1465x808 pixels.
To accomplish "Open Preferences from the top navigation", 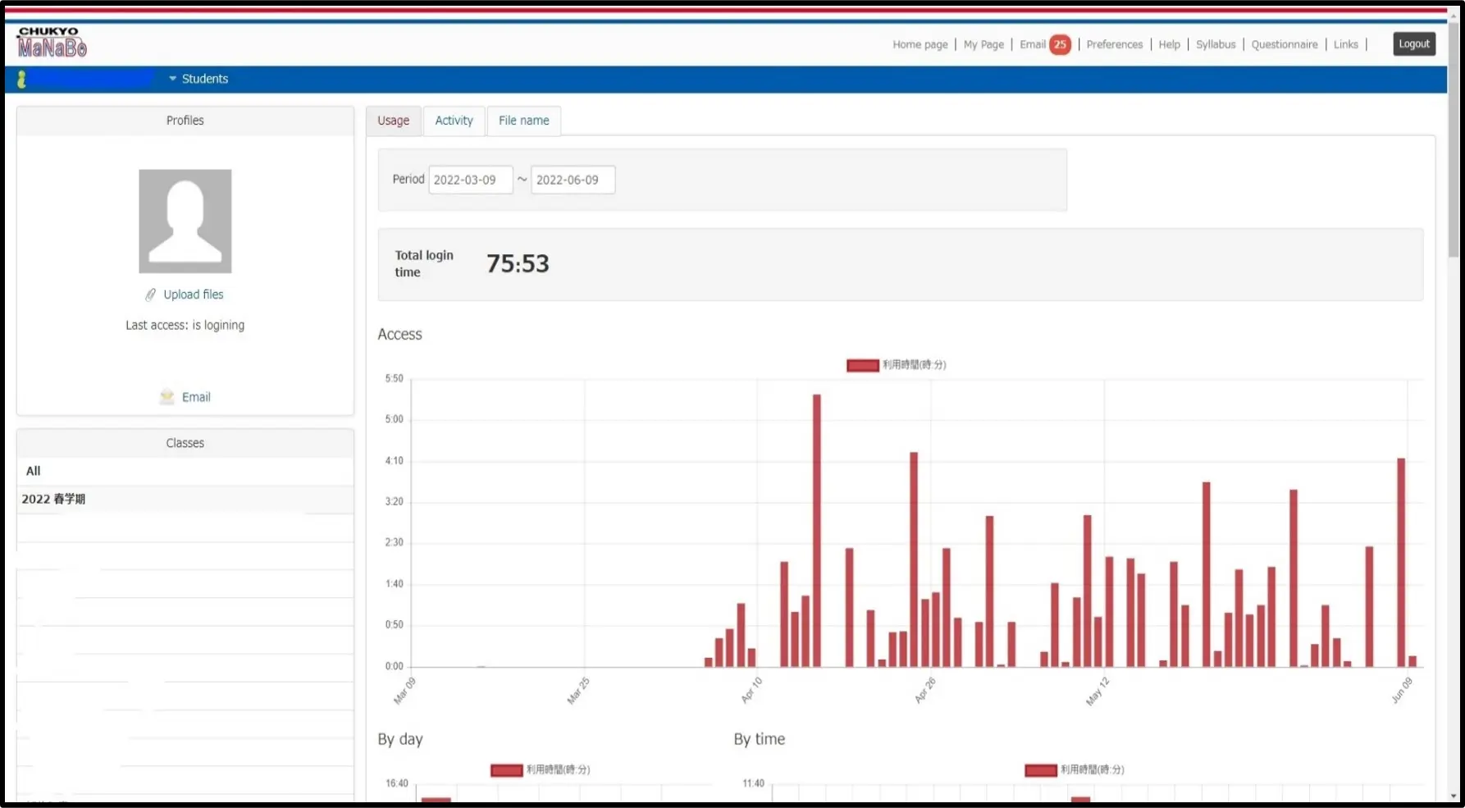I will coord(1114,44).
